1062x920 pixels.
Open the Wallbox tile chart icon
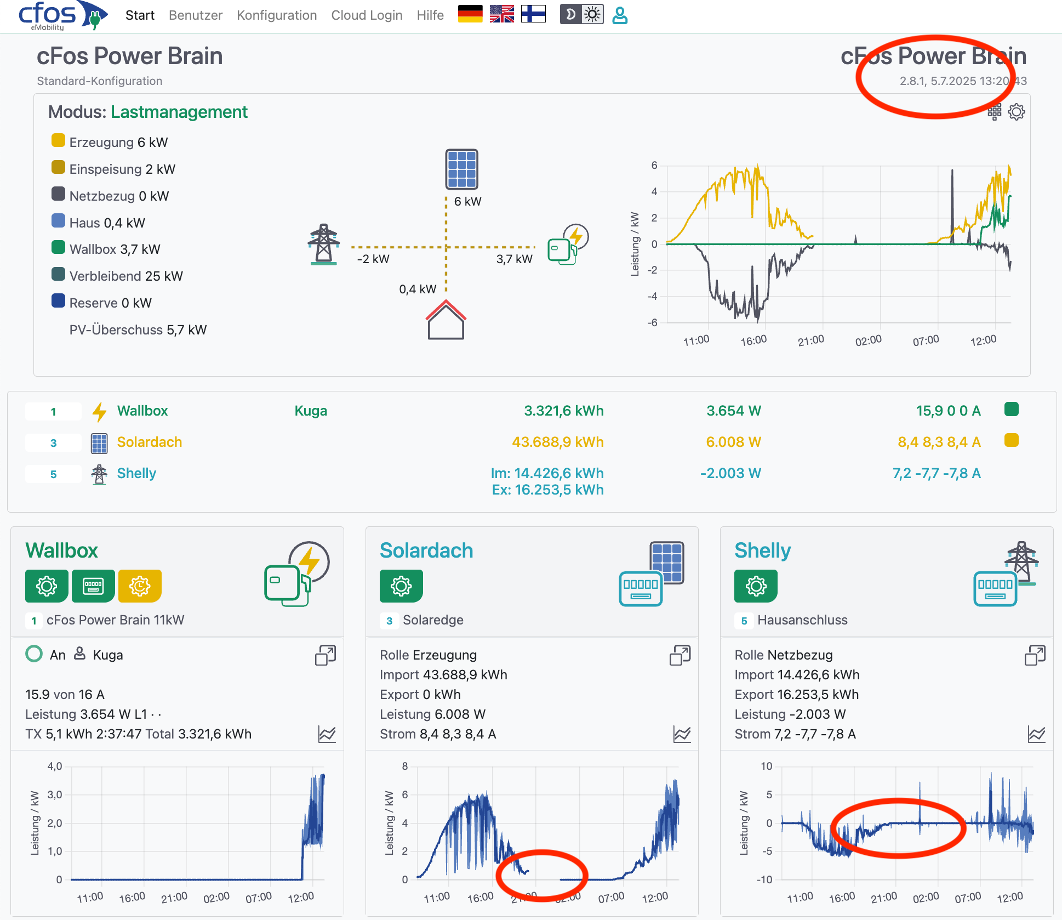327,734
